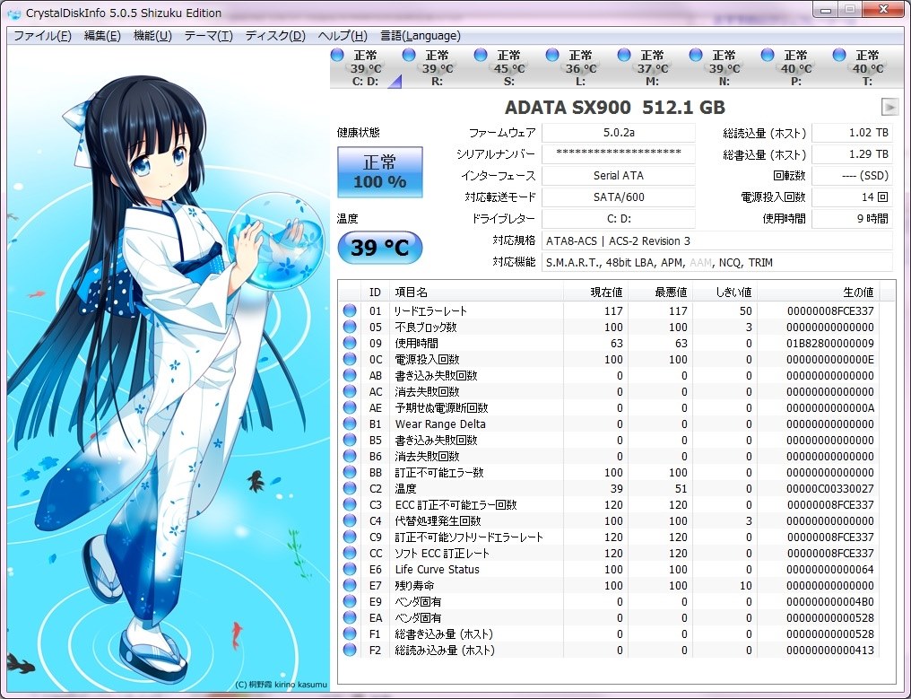Image resolution: width=911 pixels, height=699 pixels.
Task: Click raw value 00000C00330027 in 温度 row
Action: [x=830, y=489]
